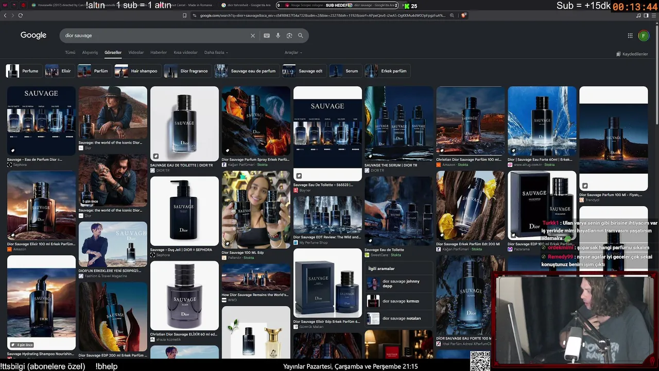Select related search 'dior sauvage johnny depp'
Viewport: 659px width, 371px height.
[x=399, y=284]
